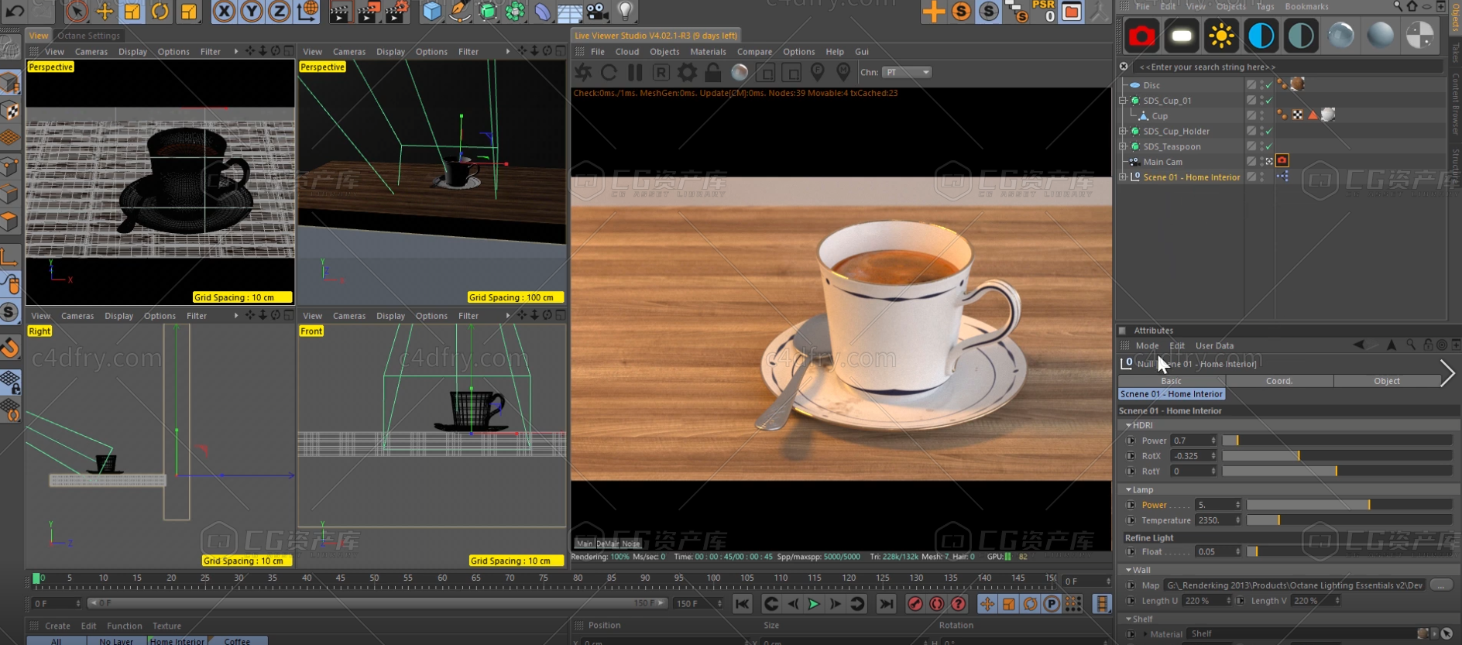Expand the SDS_Cup_Holder tree node
Screen dimensions: 1462x645
(x=1123, y=132)
